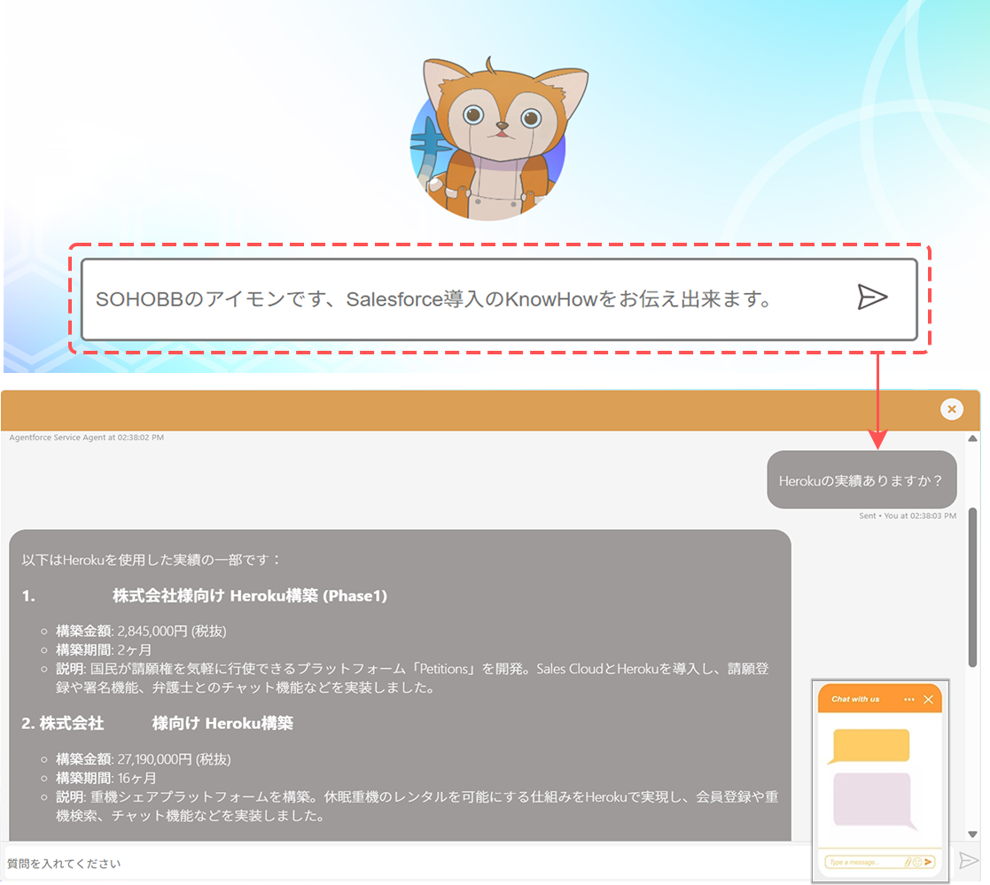Screen dimensions: 990x885
Task: Close the Chat with us widget
Action: (928, 700)
